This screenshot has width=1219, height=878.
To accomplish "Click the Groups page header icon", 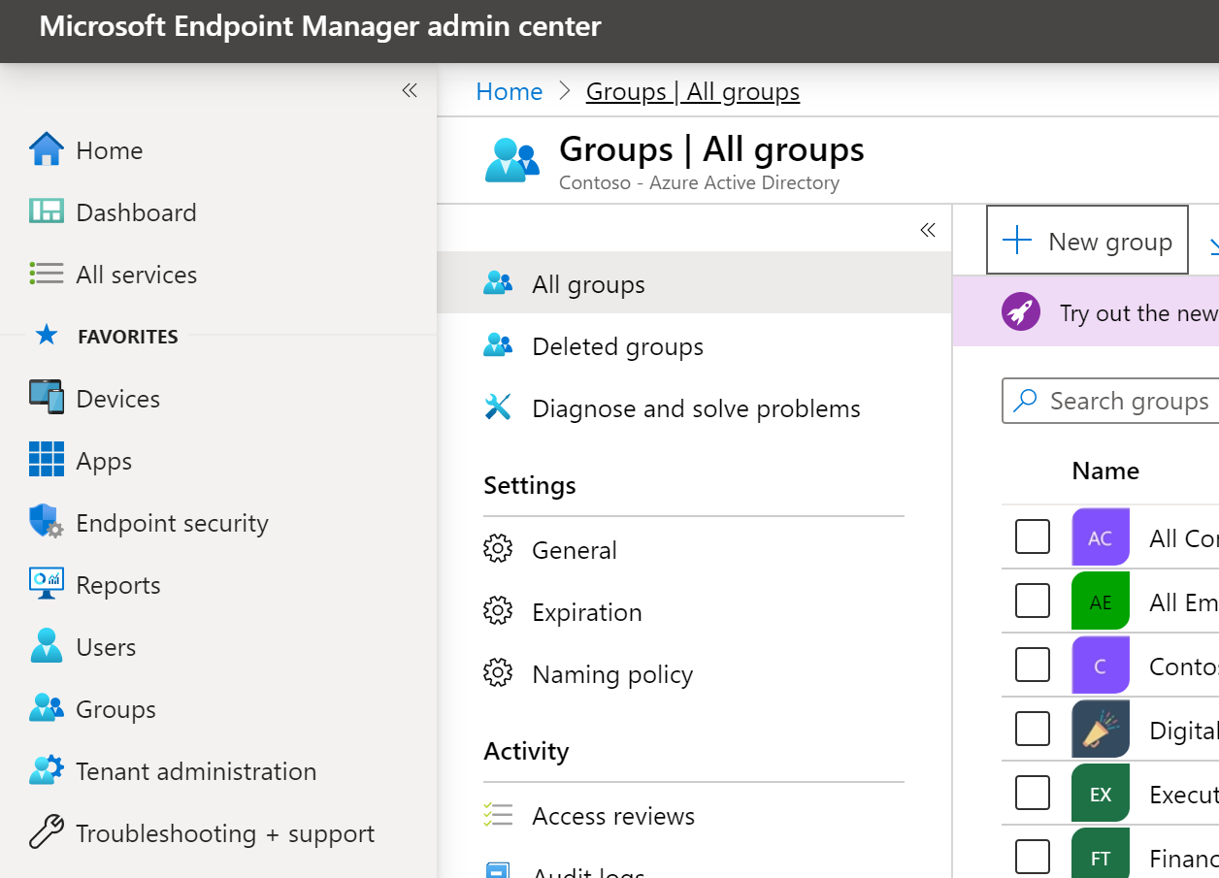I will (x=512, y=160).
